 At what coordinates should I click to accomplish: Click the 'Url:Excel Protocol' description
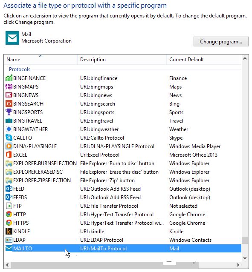[x=100, y=155]
